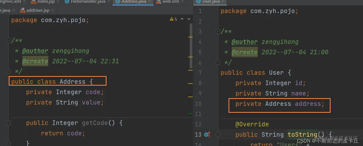This screenshot has width=363, height=146.
Task: Collapse Javadoc comment start in Address.java
Action: click(x=8, y=41)
